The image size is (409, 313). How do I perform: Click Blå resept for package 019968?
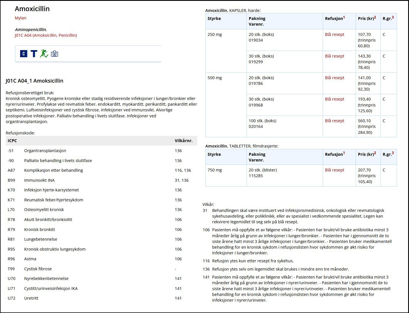click(x=334, y=99)
